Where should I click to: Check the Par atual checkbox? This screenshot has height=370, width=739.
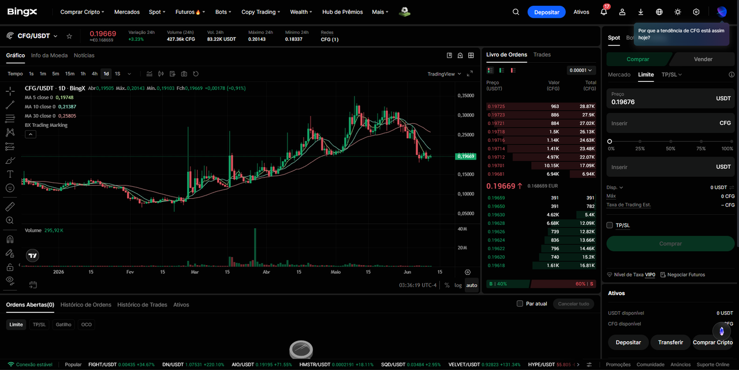click(520, 304)
